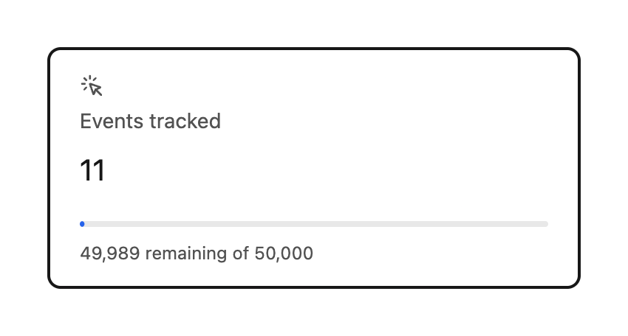628x336 pixels.
Task: Click the "Events tracked" label
Action: tap(150, 121)
